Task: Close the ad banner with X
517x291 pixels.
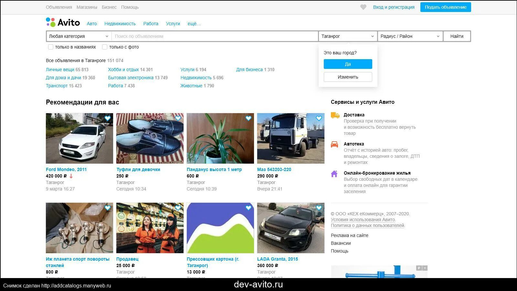Action: point(425,268)
